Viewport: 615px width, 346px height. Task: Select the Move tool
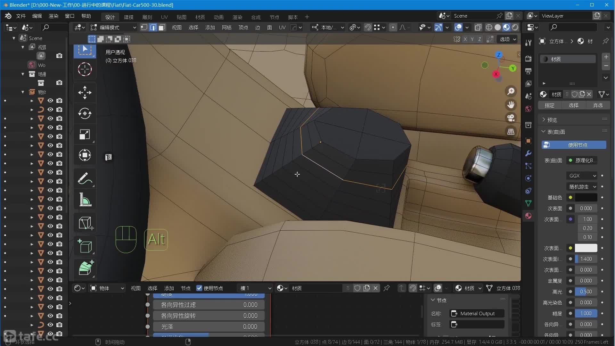85,93
